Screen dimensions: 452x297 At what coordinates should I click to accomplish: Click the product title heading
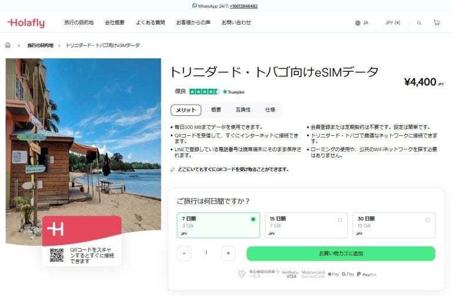pyautogui.click(x=274, y=72)
